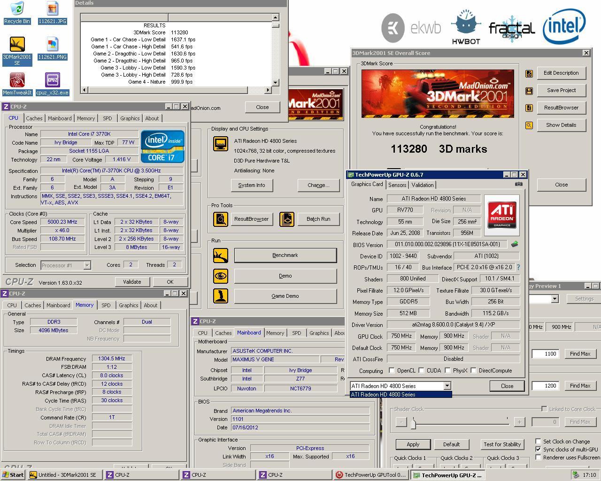Click the ResultBrowser document icon

click(529, 108)
